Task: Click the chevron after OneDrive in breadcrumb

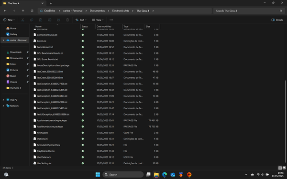Action: click(x=59, y=11)
